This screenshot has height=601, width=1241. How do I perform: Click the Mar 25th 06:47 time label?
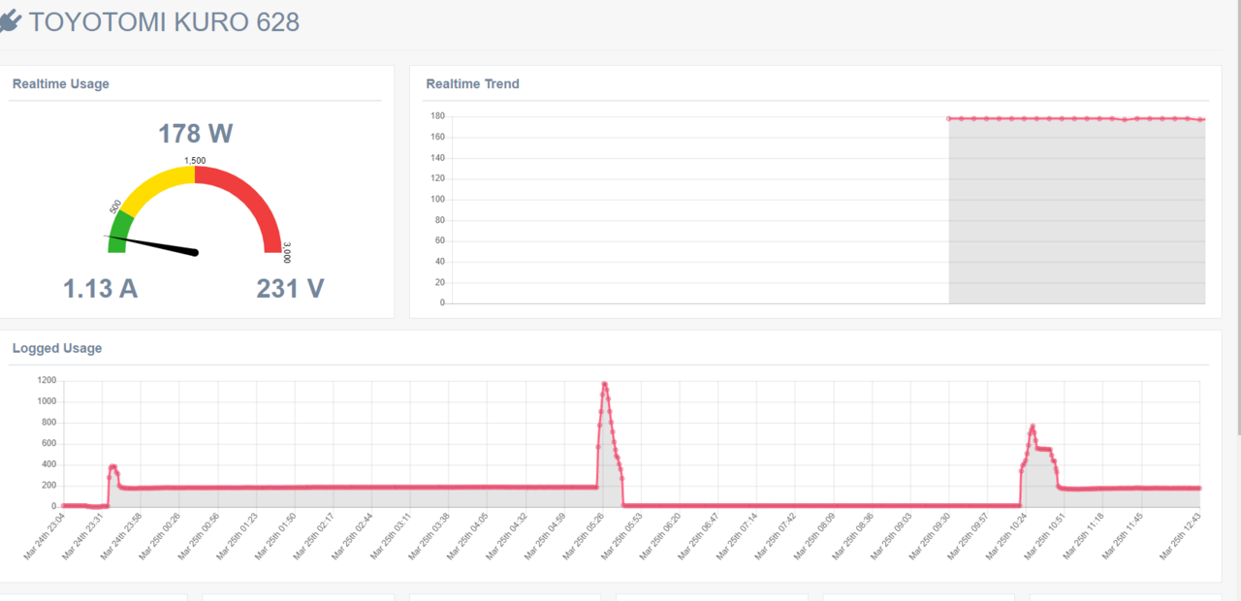[x=698, y=535]
